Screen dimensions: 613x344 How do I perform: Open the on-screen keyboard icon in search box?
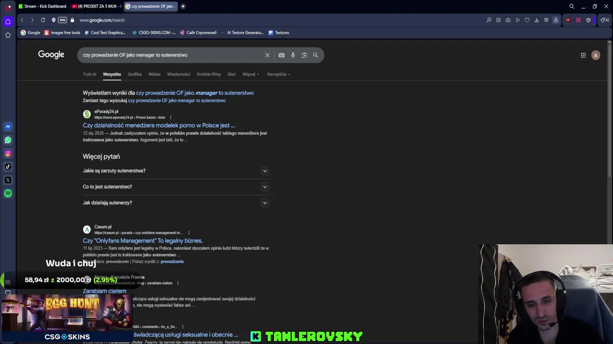[x=282, y=55]
